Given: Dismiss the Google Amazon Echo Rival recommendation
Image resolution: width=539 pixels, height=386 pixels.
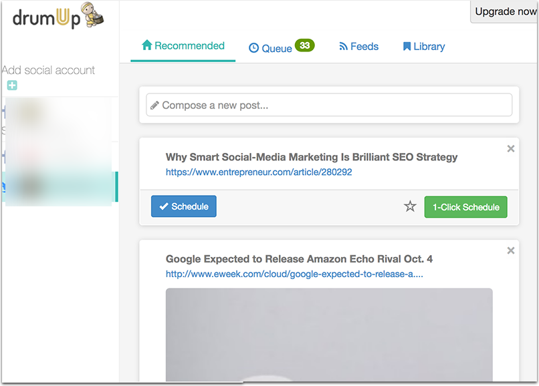Looking at the screenshot, I should [x=511, y=250].
